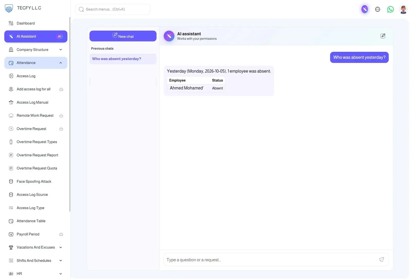This screenshot has height=279, width=412.
Task: Expand the HR section
Action: click(36, 274)
